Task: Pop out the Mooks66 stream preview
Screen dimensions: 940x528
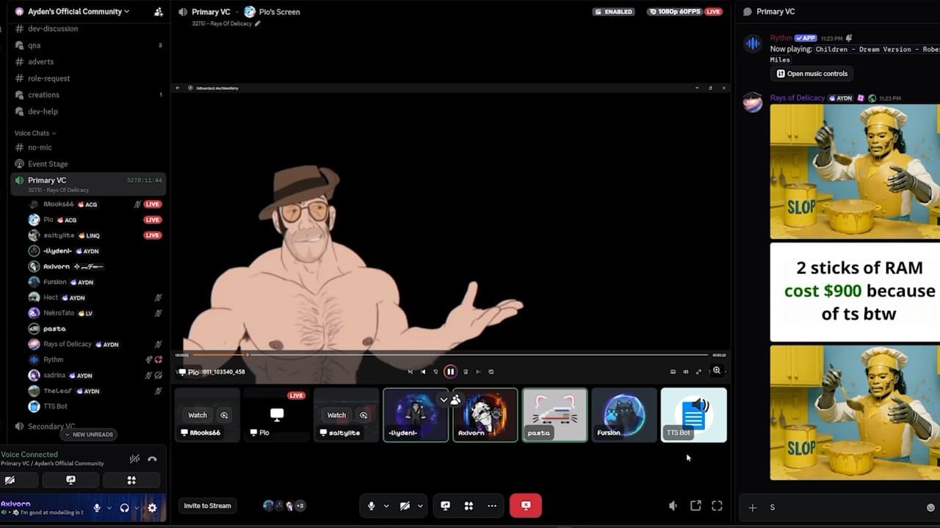Action: (x=224, y=415)
